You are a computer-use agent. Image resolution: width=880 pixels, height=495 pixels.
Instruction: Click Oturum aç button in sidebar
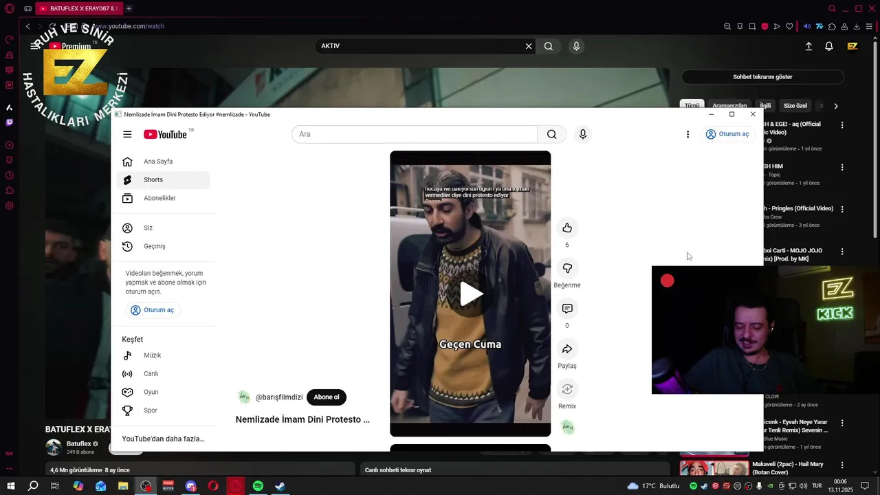click(x=153, y=310)
